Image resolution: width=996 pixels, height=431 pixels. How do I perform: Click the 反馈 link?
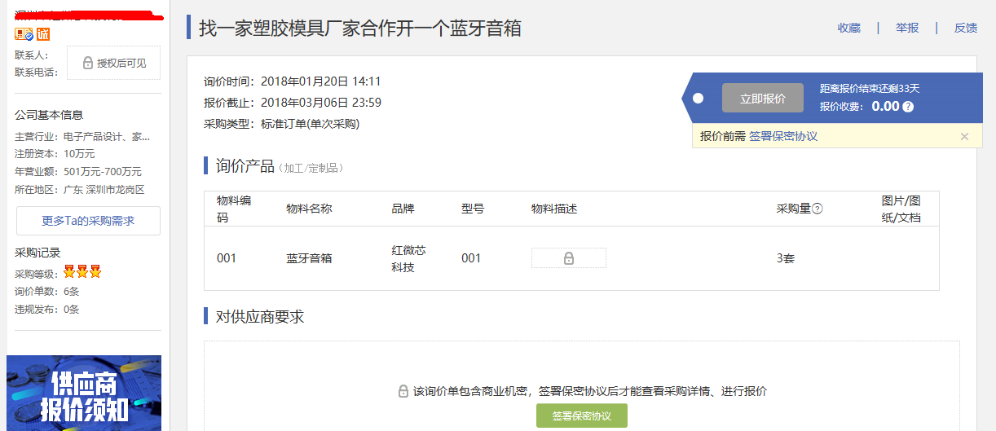(966, 28)
